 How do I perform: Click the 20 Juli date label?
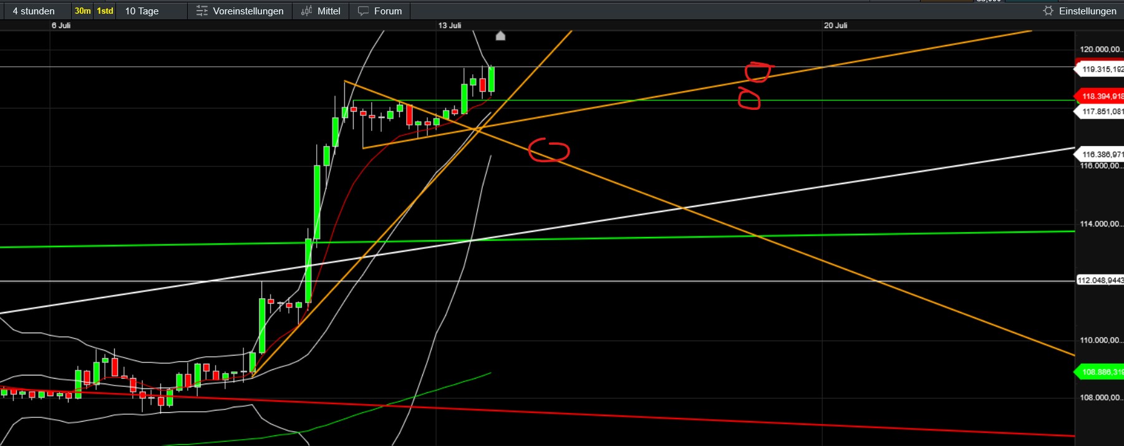click(836, 26)
